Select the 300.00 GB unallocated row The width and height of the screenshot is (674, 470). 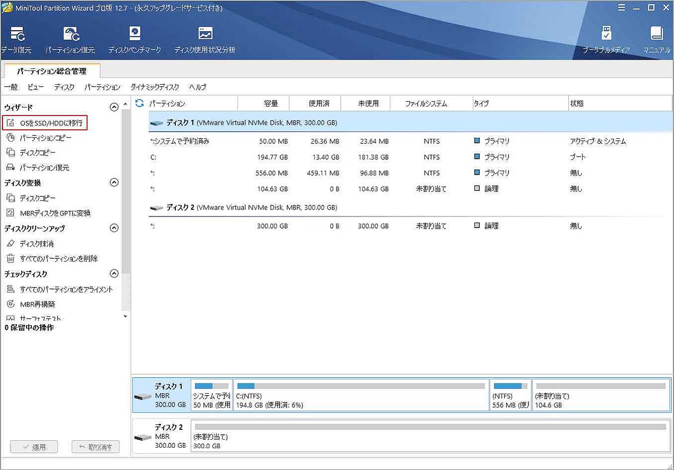[x=410, y=226]
